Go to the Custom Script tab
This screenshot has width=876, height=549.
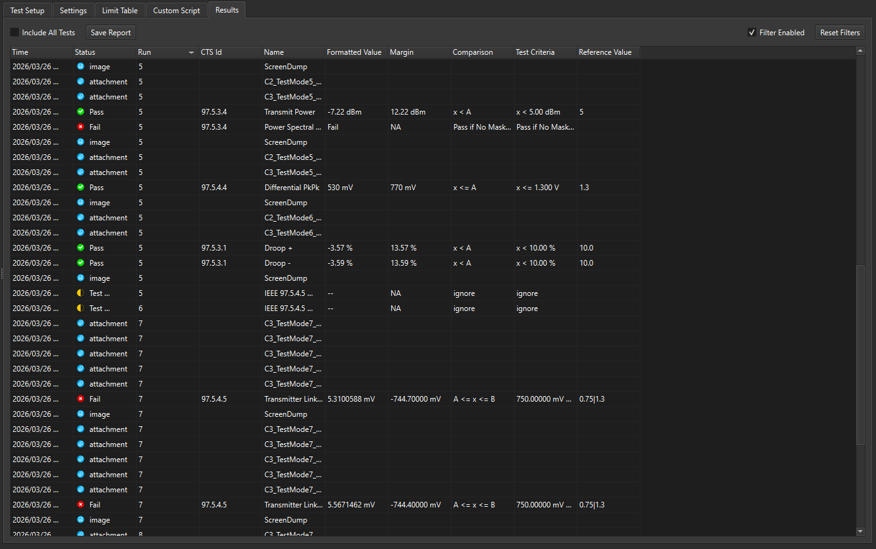pyautogui.click(x=176, y=11)
